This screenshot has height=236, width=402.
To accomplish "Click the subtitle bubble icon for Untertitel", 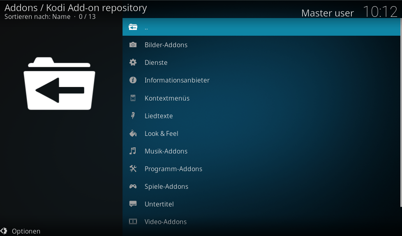I will [x=133, y=204].
